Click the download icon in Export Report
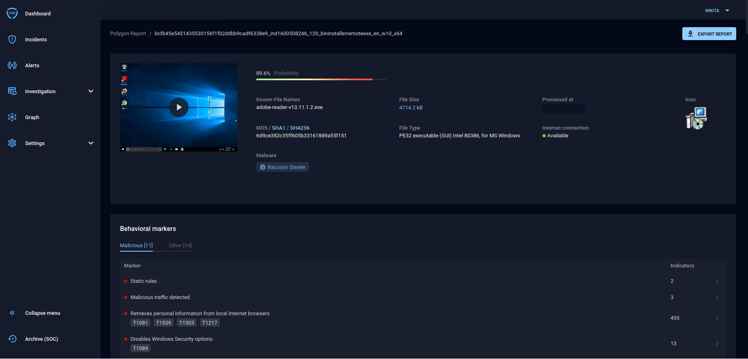Viewport: 748px width, 359px height. tap(690, 34)
